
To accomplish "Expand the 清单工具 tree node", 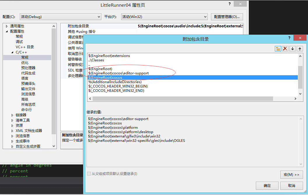I will click(12, 120).
